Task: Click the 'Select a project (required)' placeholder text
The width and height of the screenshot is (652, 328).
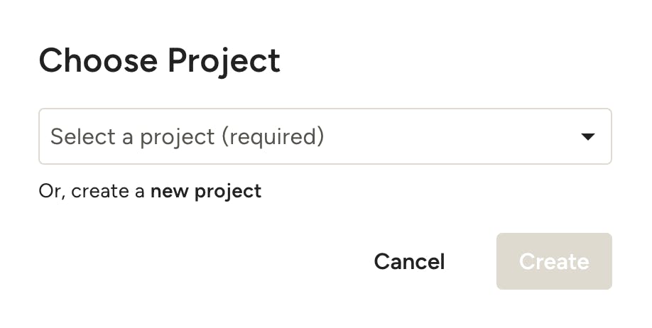Action: pos(187,136)
